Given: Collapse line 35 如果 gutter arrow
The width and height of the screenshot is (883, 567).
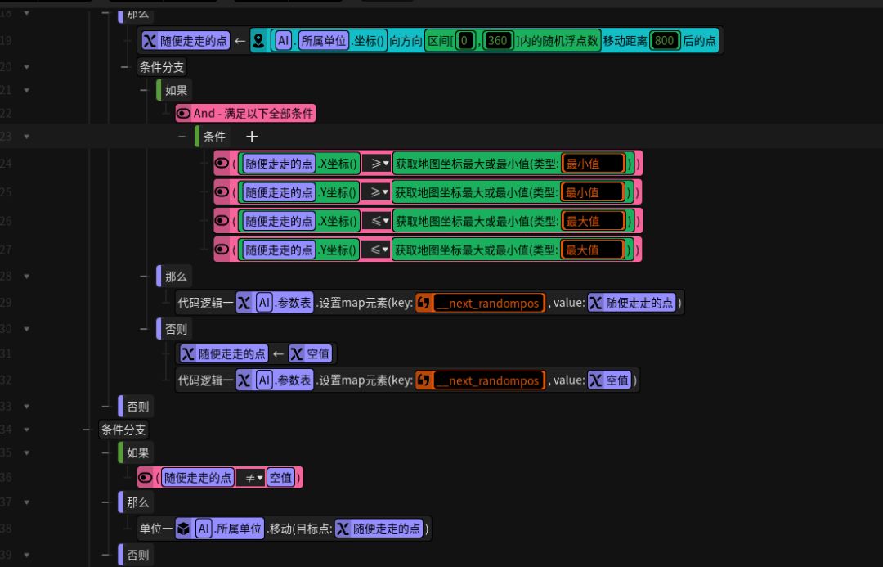Looking at the screenshot, I should click(x=26, y=452).
